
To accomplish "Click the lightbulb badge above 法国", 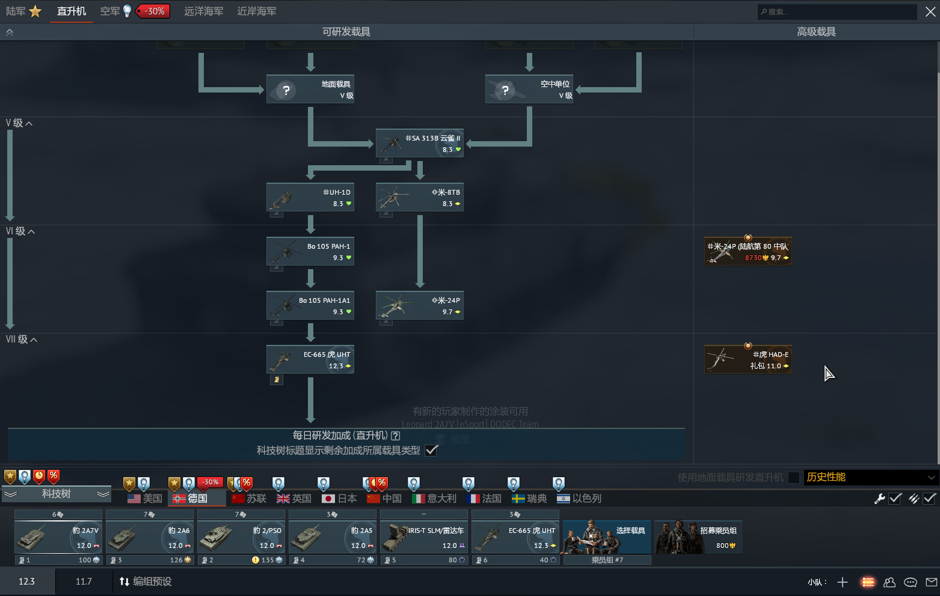I will click(468, 484).
